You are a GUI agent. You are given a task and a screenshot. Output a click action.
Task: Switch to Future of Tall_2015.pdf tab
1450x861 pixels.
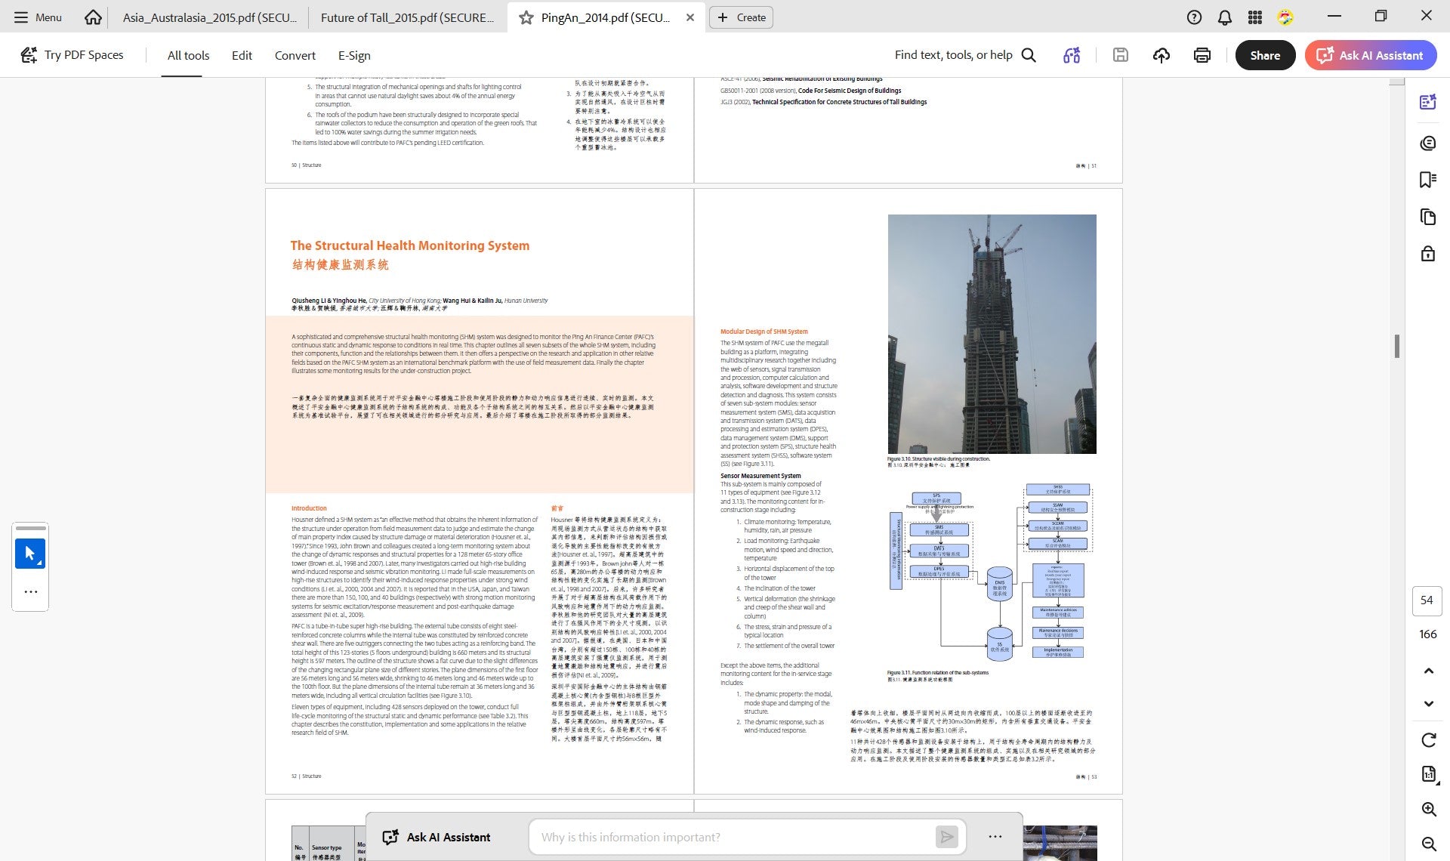pos(408,17)
